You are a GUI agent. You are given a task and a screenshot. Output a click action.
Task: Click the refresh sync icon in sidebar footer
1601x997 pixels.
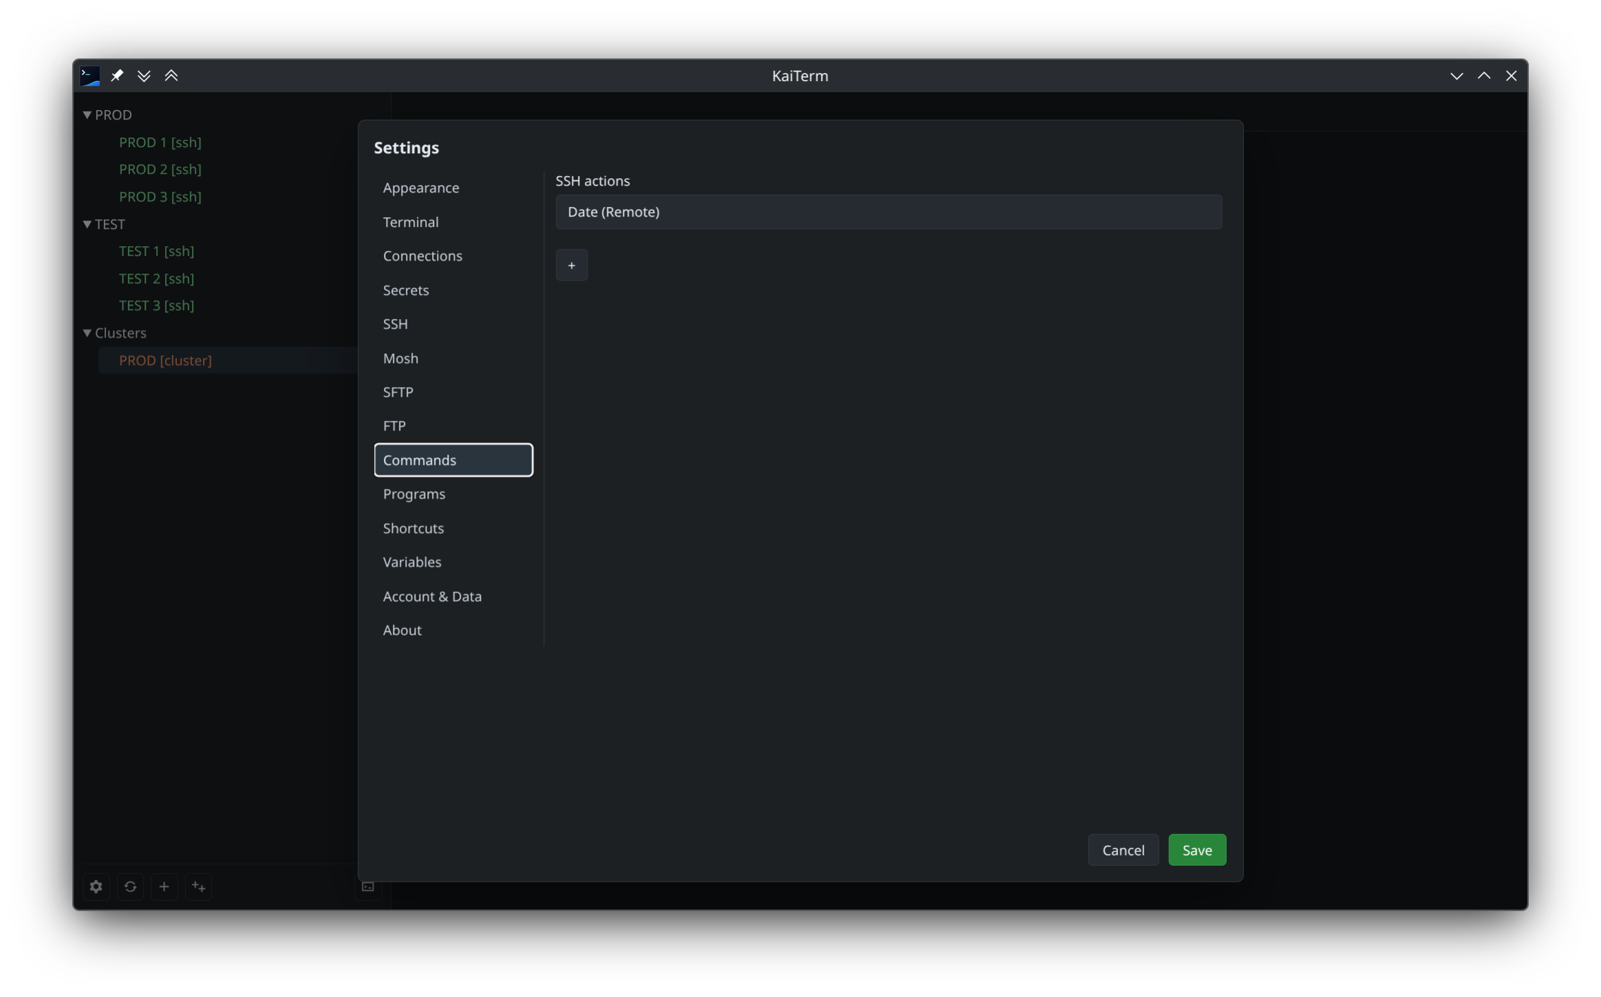coord(130,886)
